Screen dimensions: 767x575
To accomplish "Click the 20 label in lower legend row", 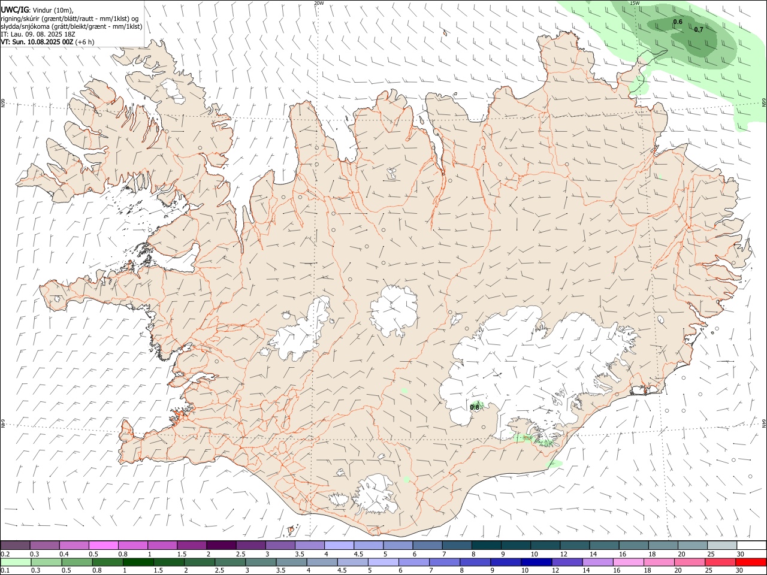I will click(679, 571).
